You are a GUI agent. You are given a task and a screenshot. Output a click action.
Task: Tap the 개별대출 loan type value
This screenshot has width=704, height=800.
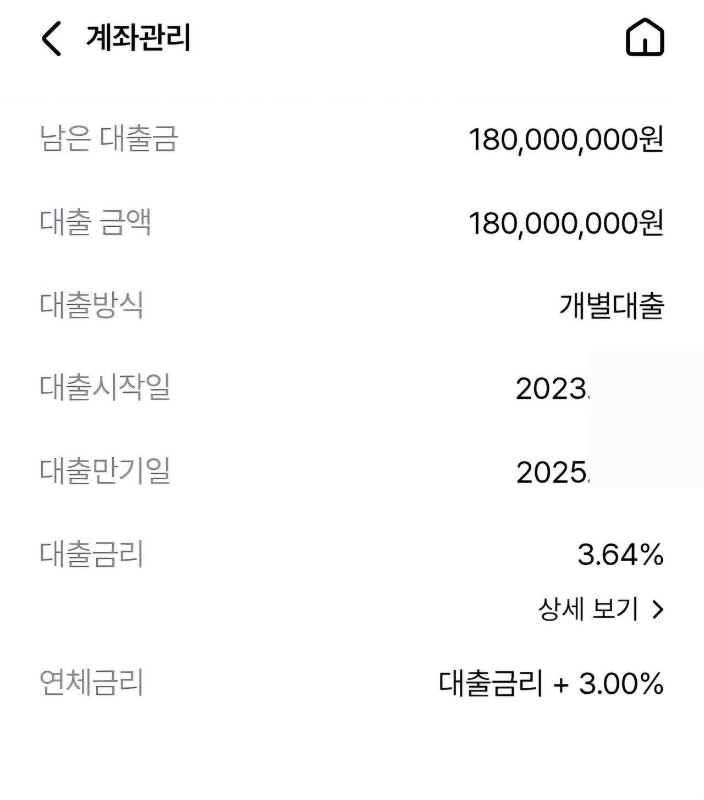pyautogui.click(x=612, y=306)
